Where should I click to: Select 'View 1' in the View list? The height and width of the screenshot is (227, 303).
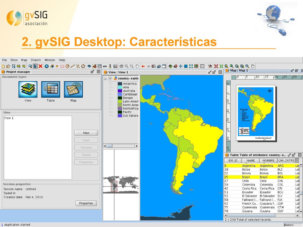[9, 118]
